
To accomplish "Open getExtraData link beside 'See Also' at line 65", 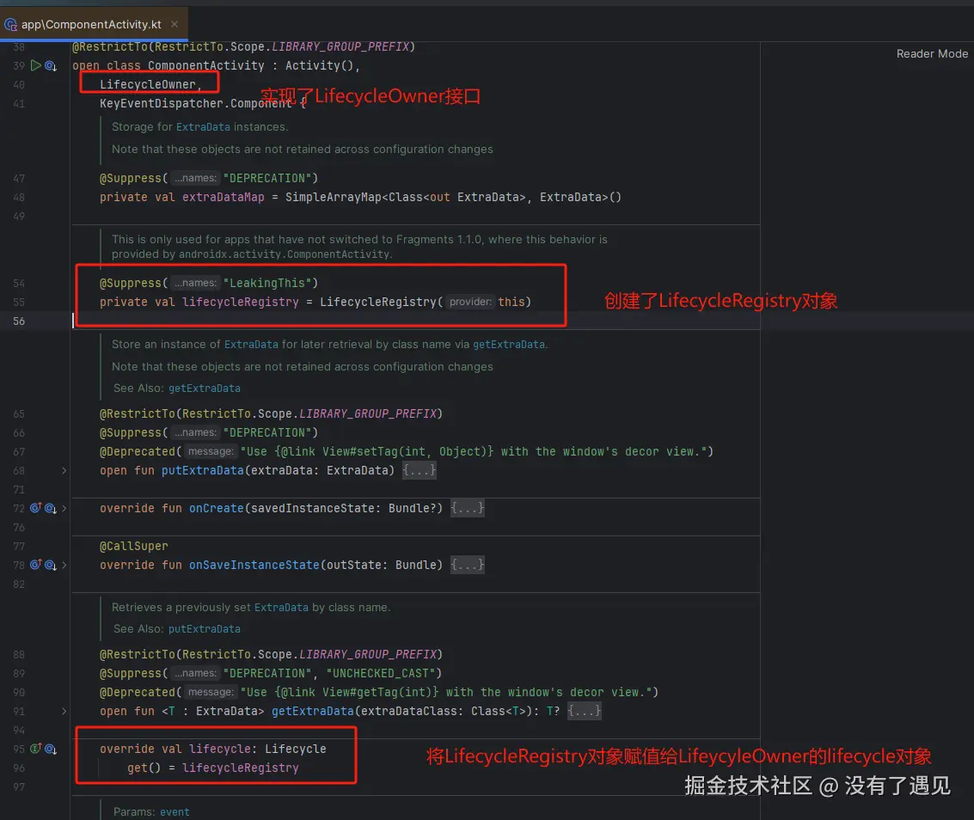I will [x=205, y=389].
